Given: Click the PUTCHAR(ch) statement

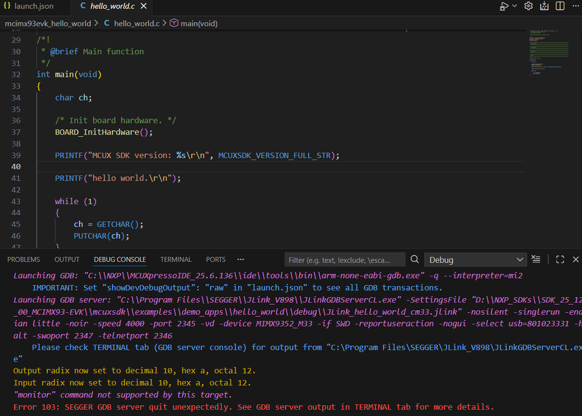Looking at the screenshot, I should pyautogui.click(x=101, y=236).
